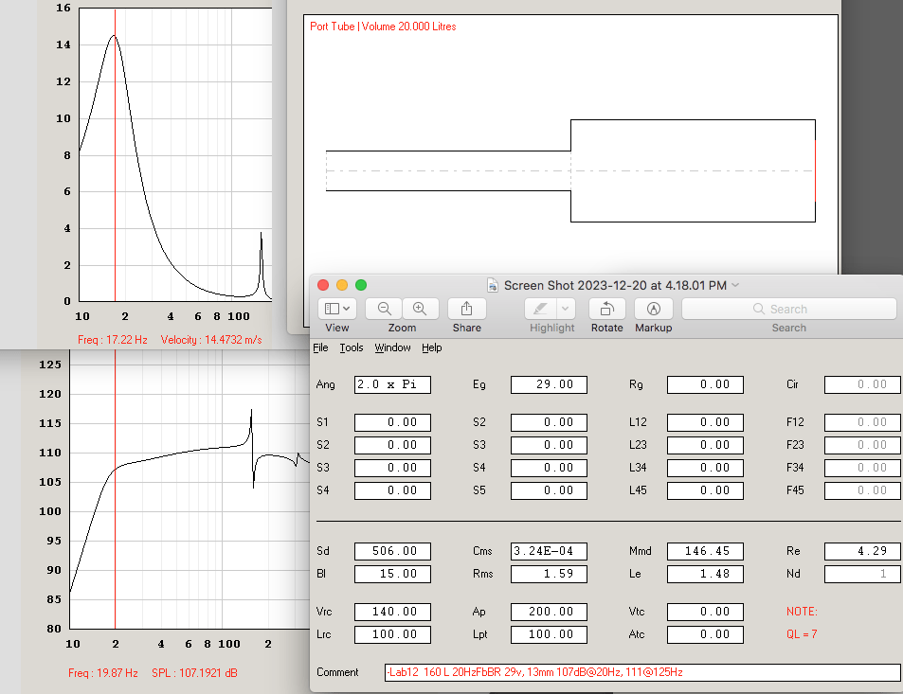Select the red frequency cursor line in the SPL chart
903x694 pixels.
[116, 489]
